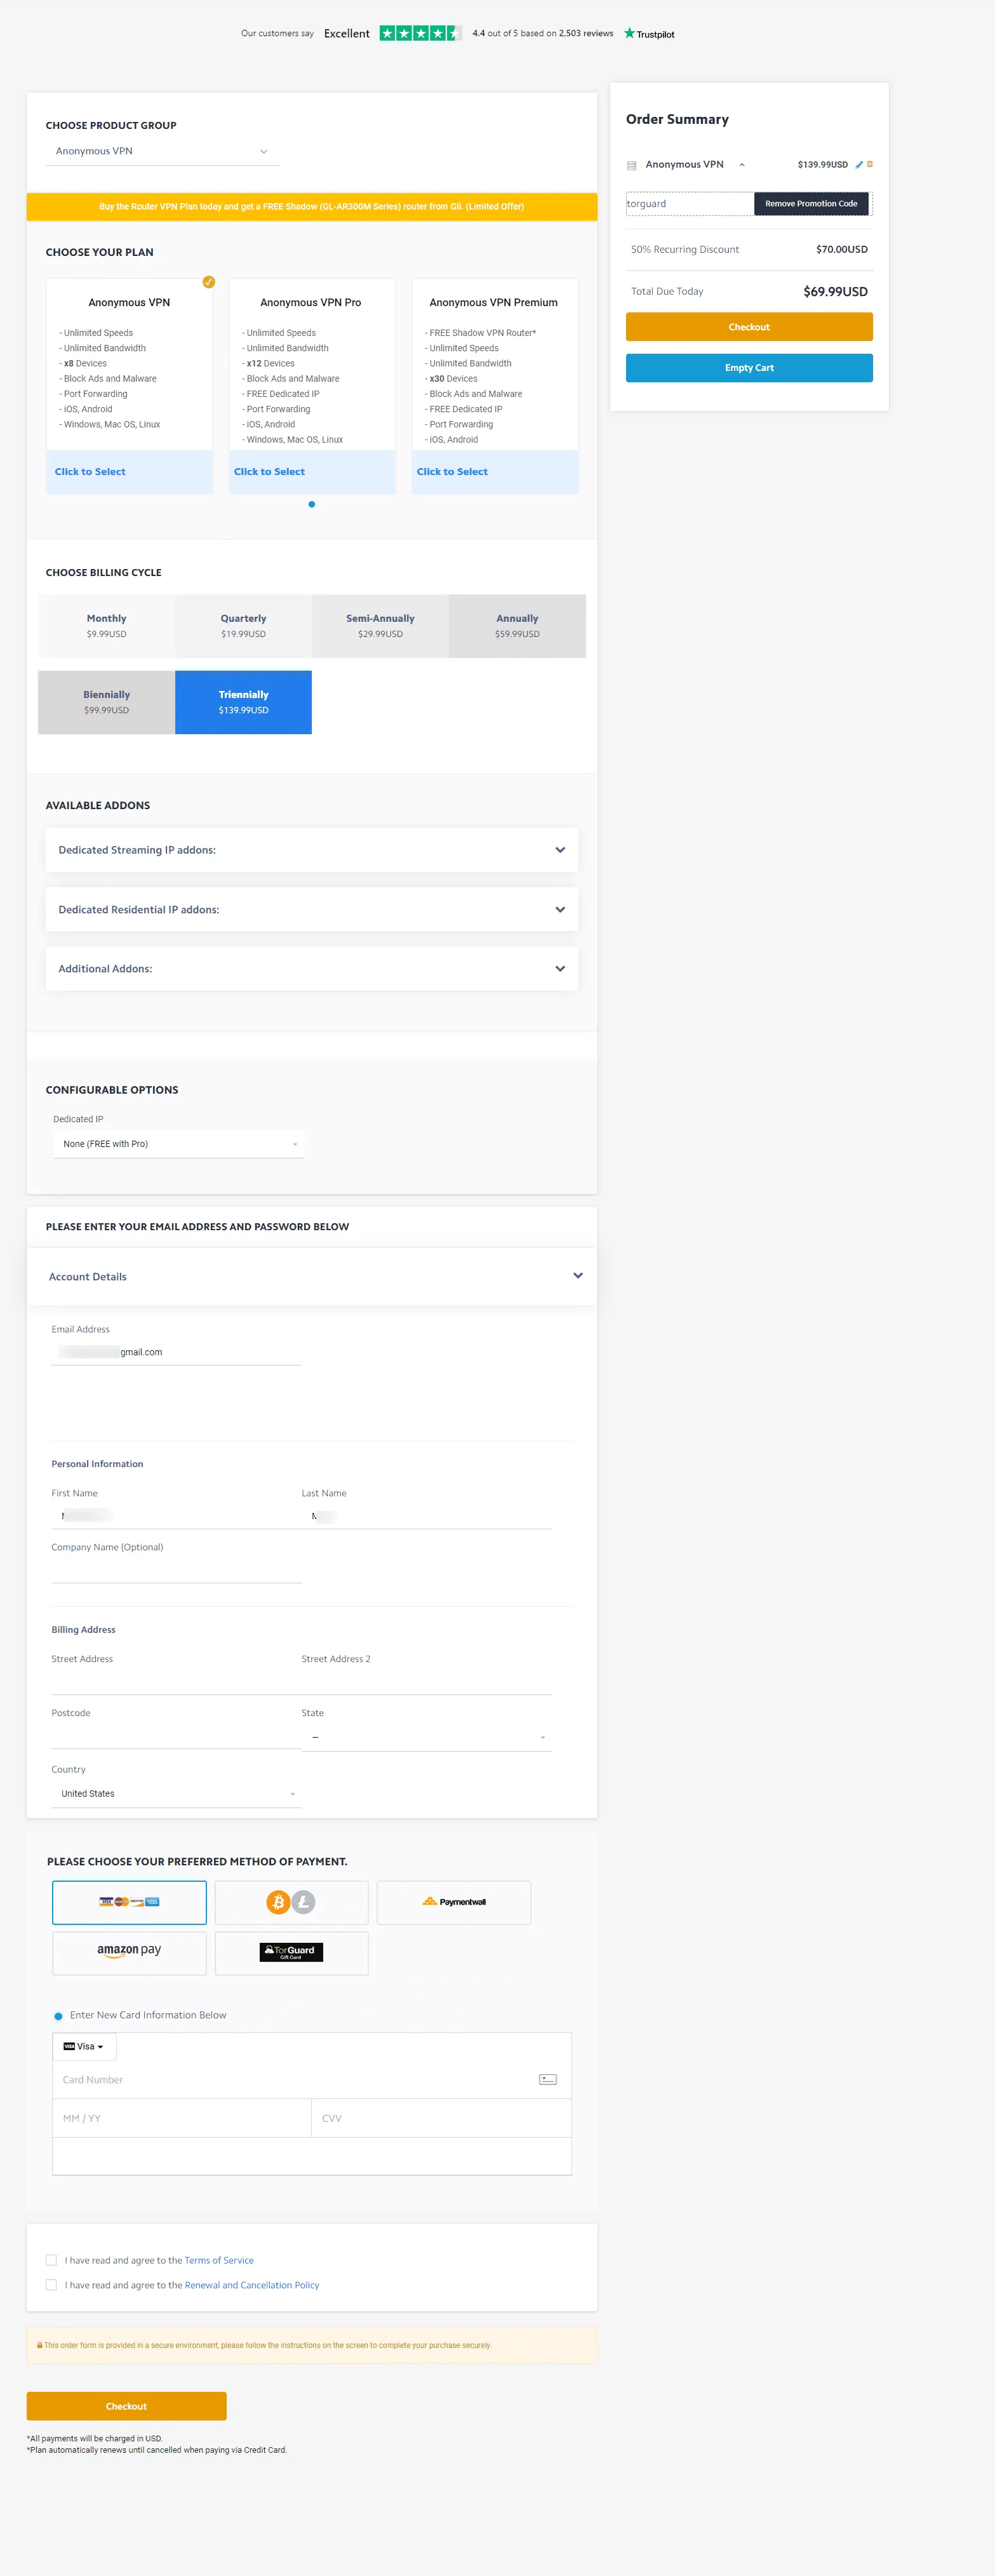Check the Terms of Service agreement box

click(51, 2260)
